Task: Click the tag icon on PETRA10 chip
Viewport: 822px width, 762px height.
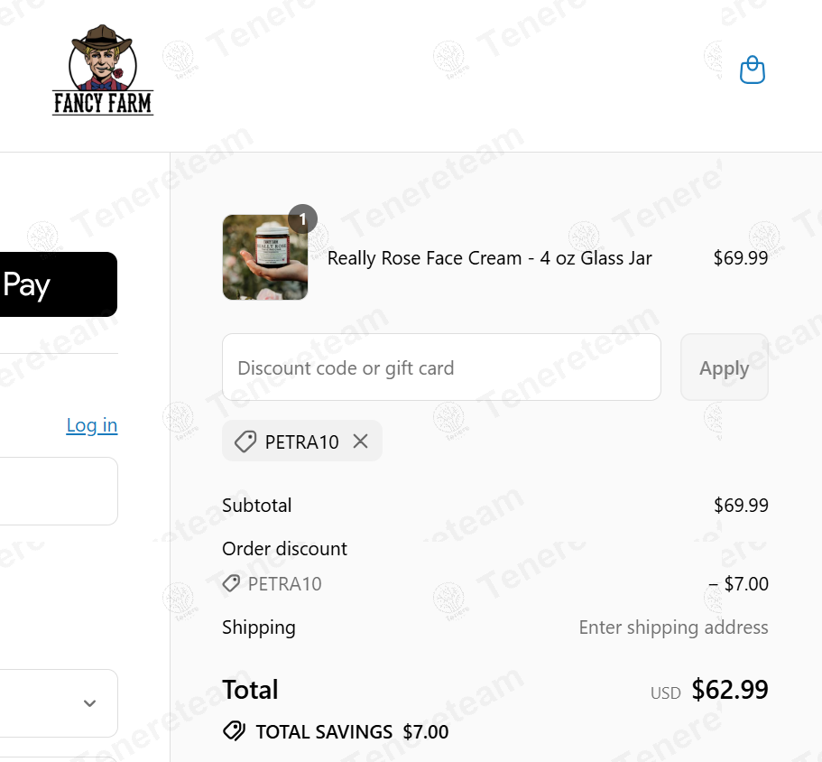Action: tap(245, 441)
